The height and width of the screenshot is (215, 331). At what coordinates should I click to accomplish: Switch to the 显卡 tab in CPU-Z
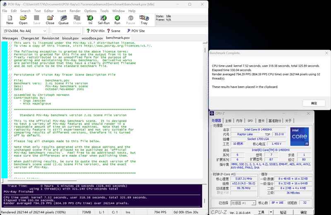pyautogui.click(x=261, y=120)
